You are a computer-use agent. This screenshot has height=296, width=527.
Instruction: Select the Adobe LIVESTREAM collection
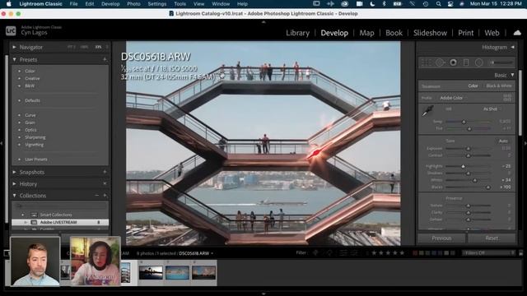click(60, 222)
